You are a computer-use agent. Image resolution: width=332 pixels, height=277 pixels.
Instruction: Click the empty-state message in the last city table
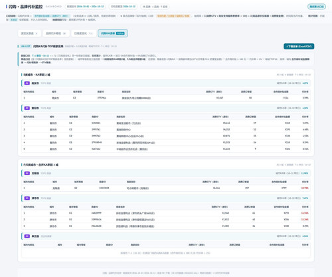tap(165, 253)
